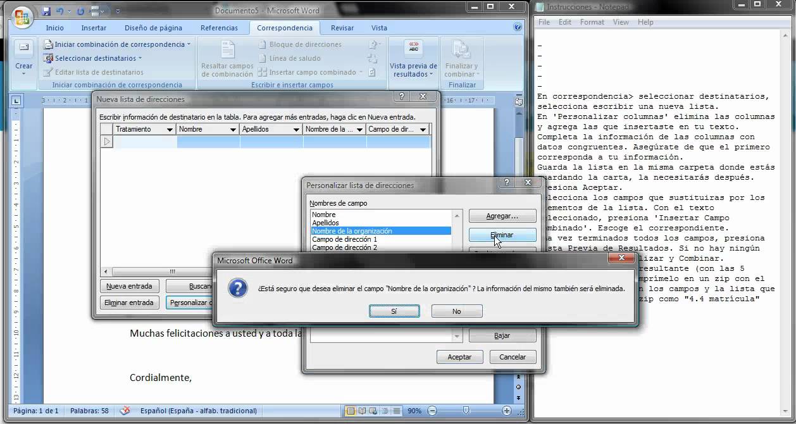The height and width of the screenshot is (424, 796).
Task: Open the Notepad View menu
Action: pyautogui.click(x=621, y=22)
